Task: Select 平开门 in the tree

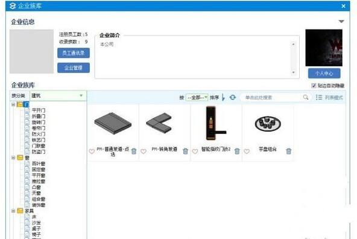Action: tap(39, 110)
